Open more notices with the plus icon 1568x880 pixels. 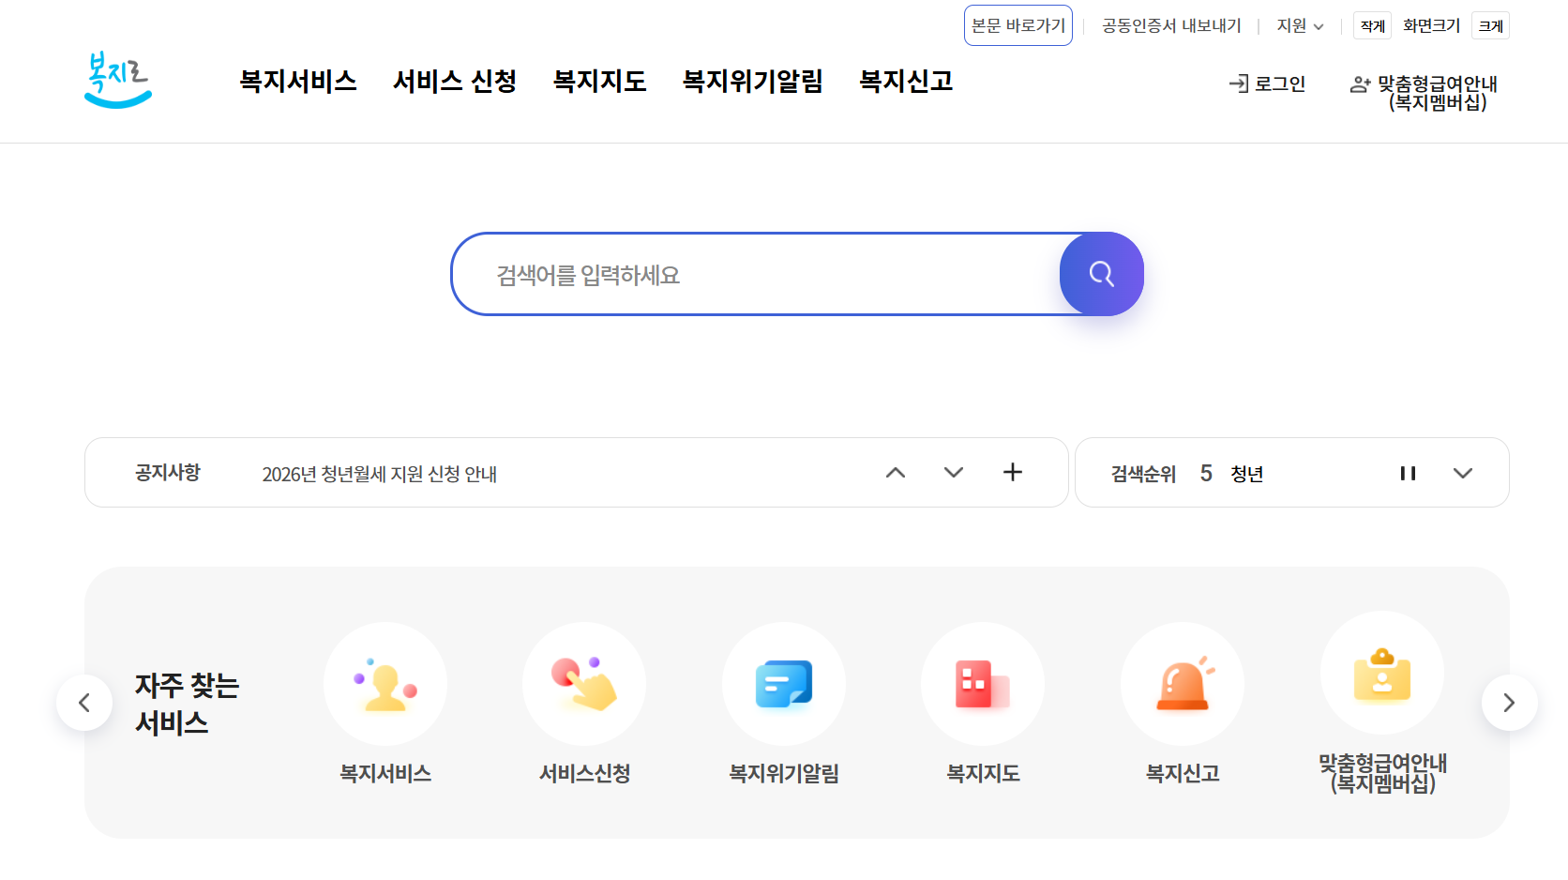click(1013, 472)
